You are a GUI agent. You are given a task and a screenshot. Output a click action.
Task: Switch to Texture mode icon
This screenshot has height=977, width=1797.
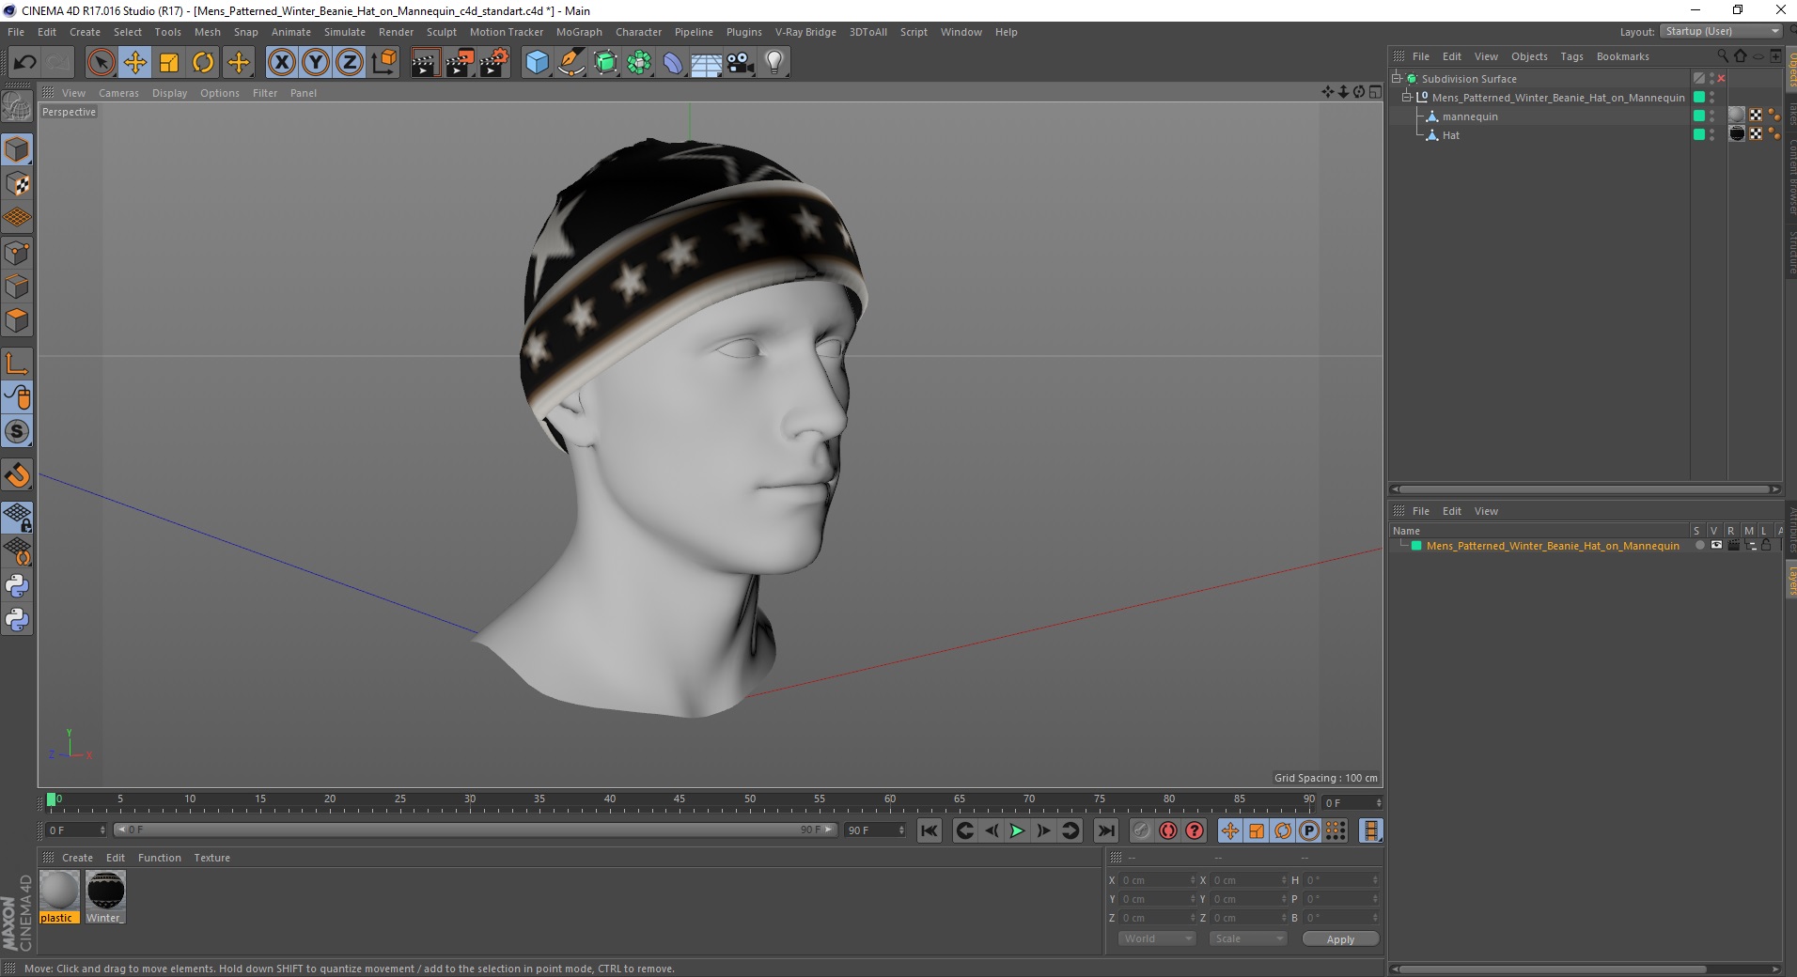point(17,184)
